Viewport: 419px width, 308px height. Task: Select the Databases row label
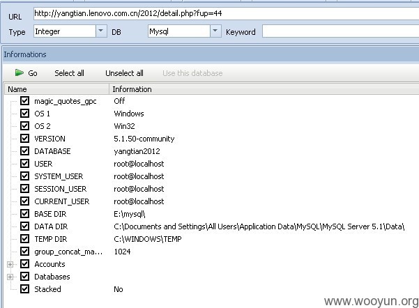point(52,277)
